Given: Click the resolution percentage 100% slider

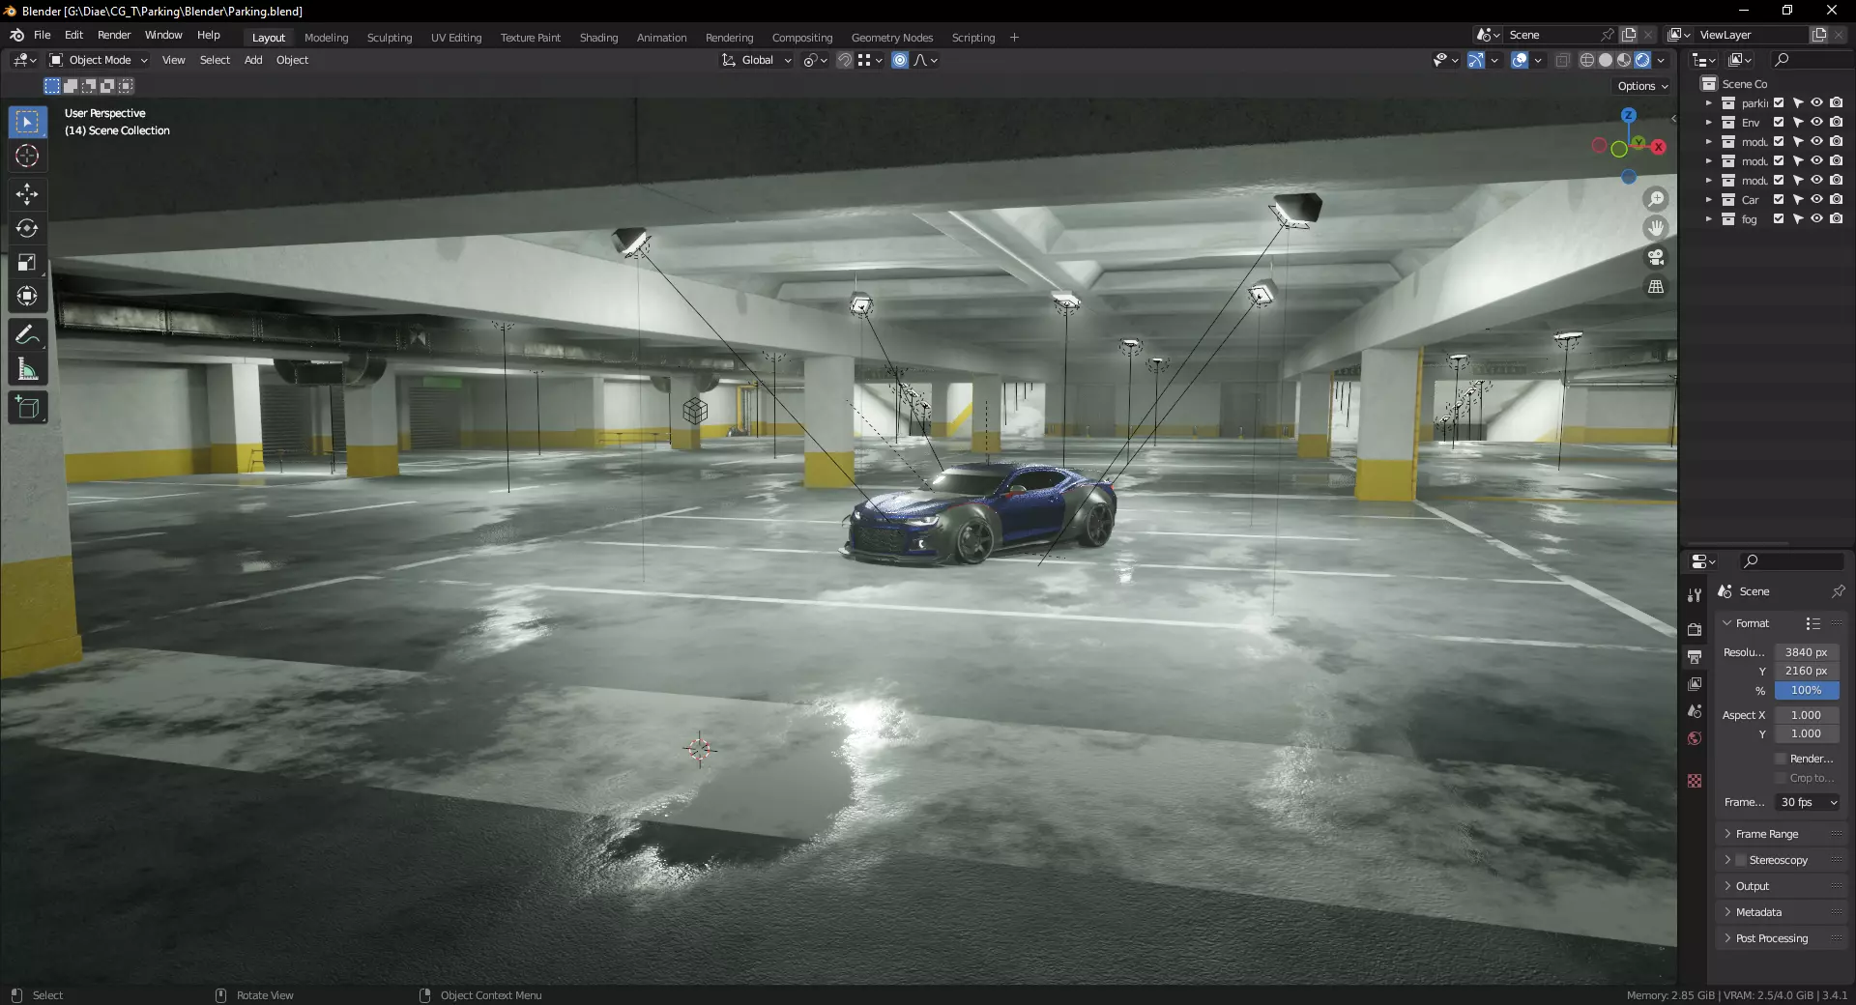Looking at the screenshot, I should pos(1807,690).
